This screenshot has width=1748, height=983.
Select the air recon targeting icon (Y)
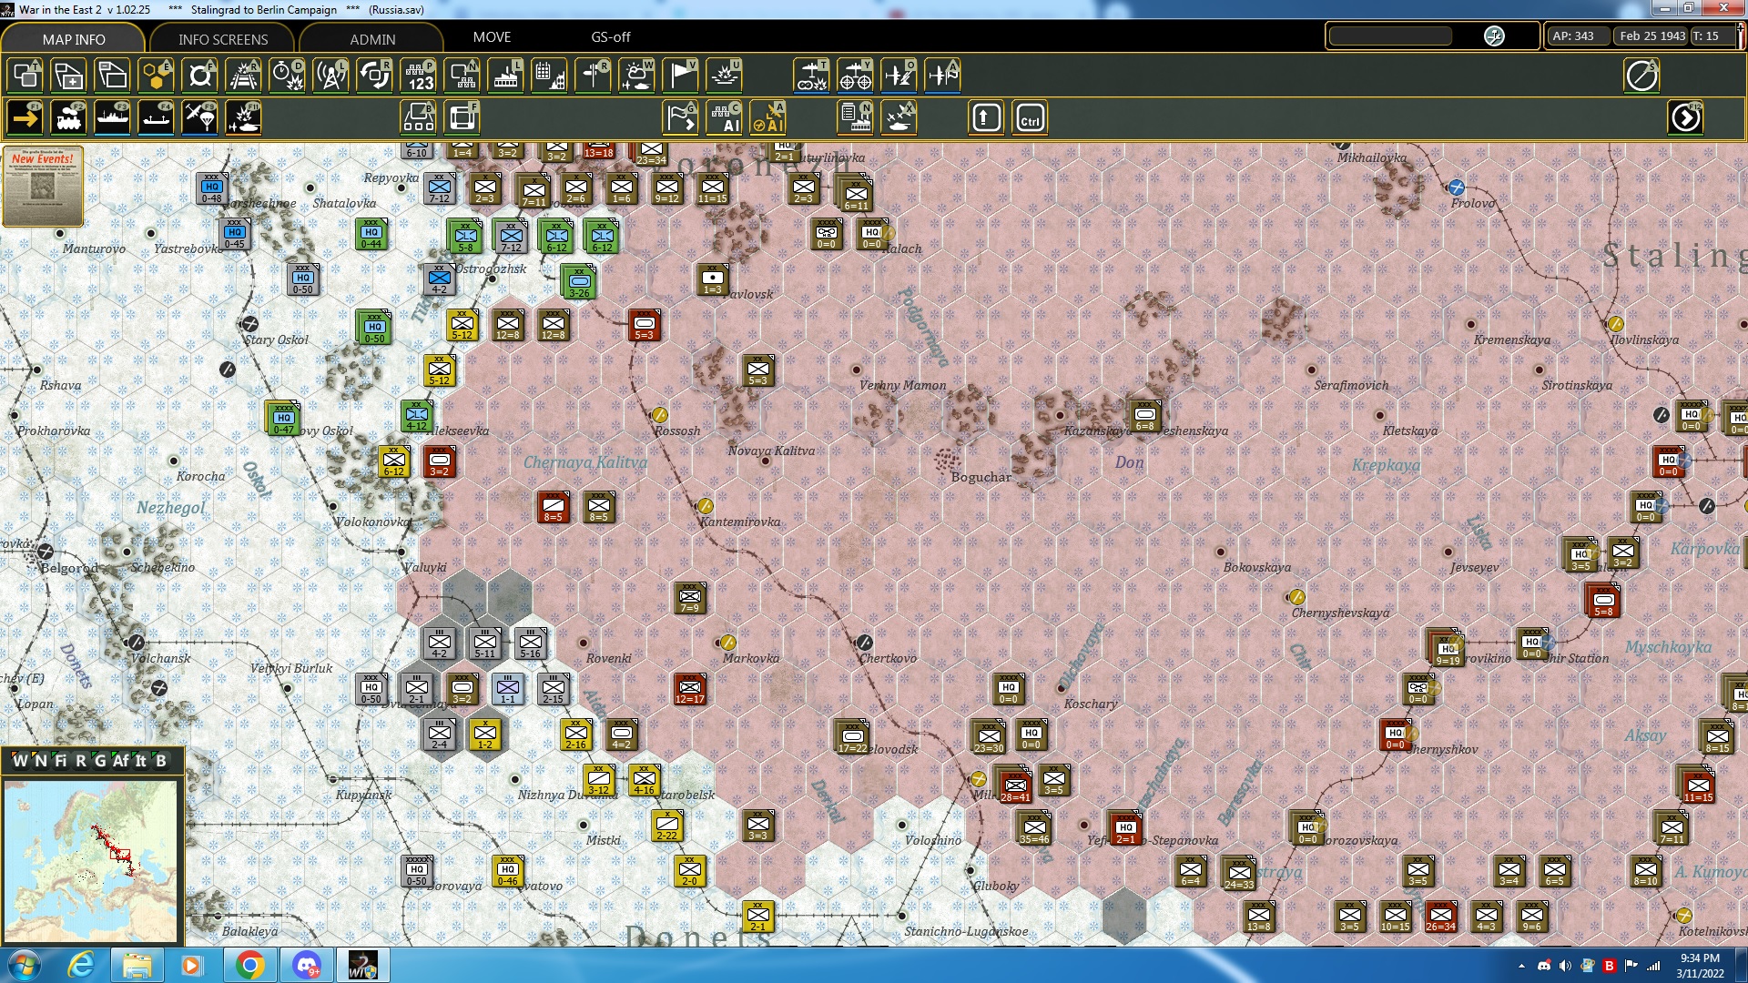tap(855, 76)
